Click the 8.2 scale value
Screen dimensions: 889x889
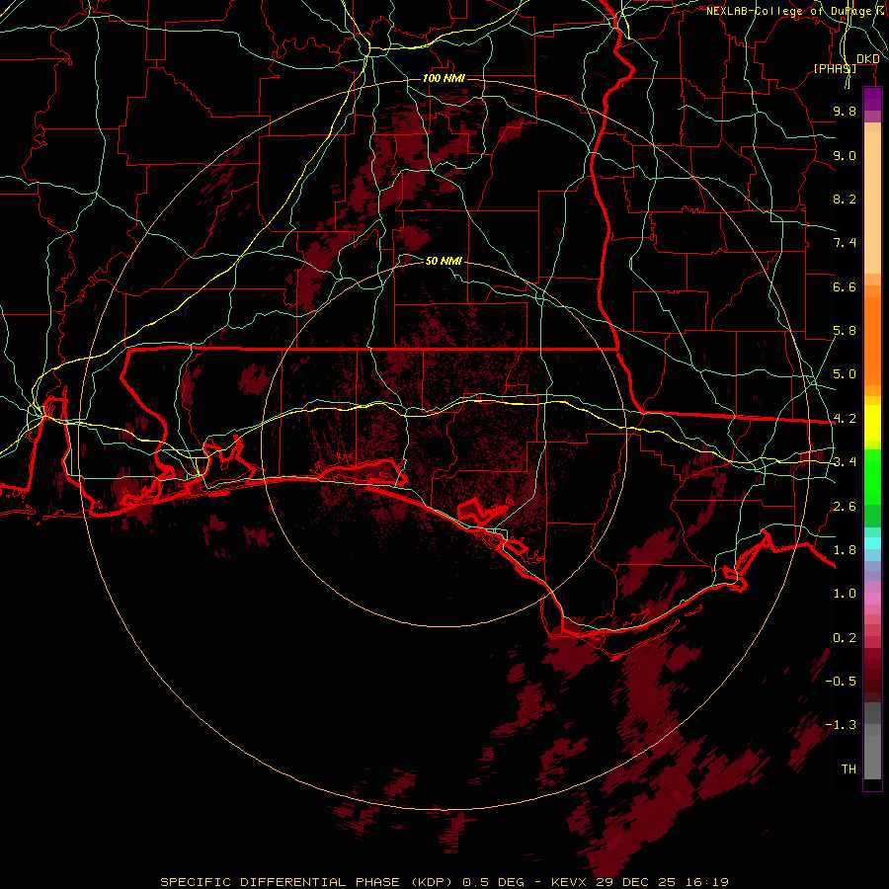(x=845, y=199)
